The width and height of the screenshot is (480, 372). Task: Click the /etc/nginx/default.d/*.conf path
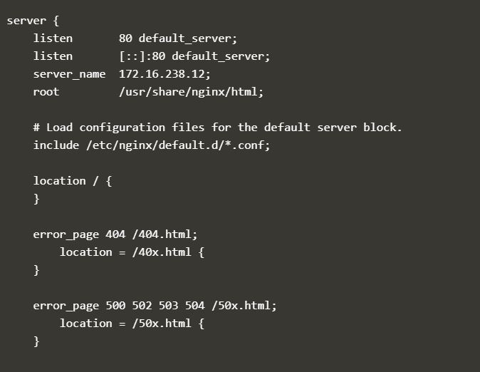tap(178, 145)
